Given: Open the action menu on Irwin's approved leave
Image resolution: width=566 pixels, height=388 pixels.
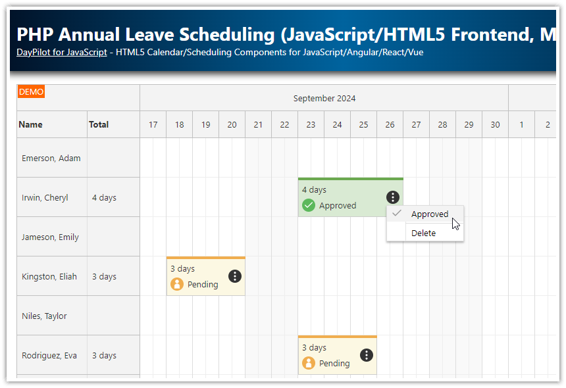Looking at the screenshot, I should coord(392,197).
